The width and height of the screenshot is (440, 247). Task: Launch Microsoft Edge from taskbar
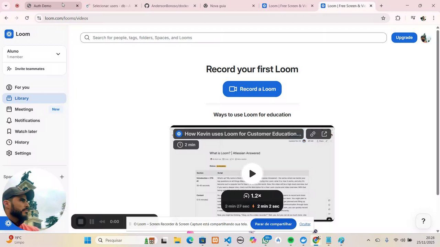[x=190, y=240]
